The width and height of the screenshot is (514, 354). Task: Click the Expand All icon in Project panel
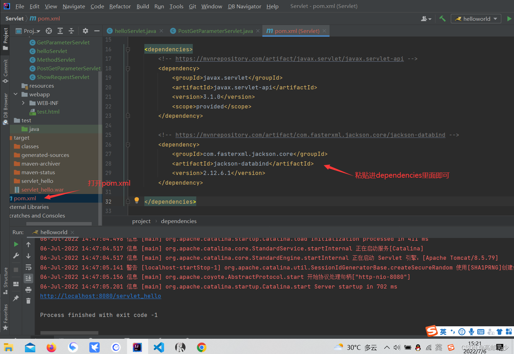coord(60,31)
